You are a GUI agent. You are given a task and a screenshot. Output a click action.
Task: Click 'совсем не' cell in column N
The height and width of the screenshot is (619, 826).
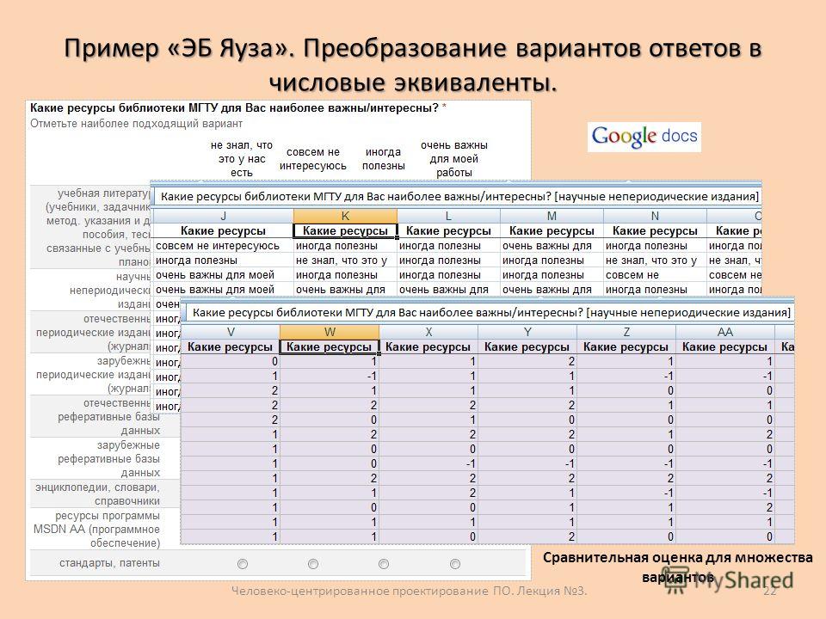[655, 275]
